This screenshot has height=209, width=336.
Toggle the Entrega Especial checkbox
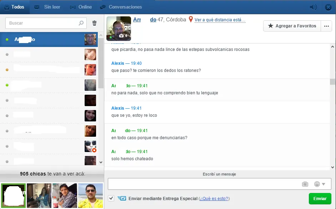[111, 198]
